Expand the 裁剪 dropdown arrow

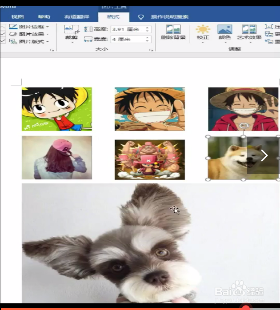tap(72, 42)
